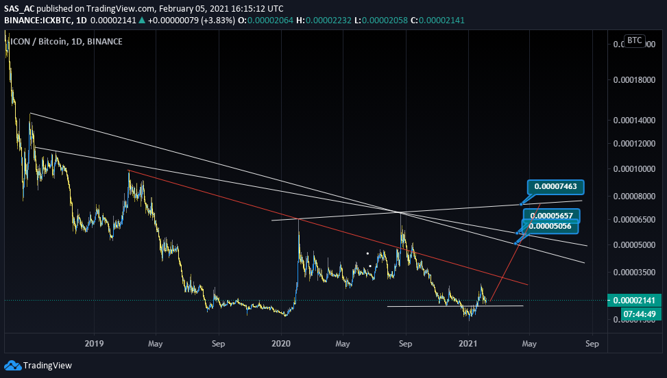Click the 0.00018000 price axis label
The width and height of the screenshot is (667, 378).
coord(634,80)
